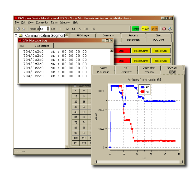The width and height of the screenshot is (190, 170).
Task: Toggle the Scan Network checkbox
Action: (x=75, y=86)
